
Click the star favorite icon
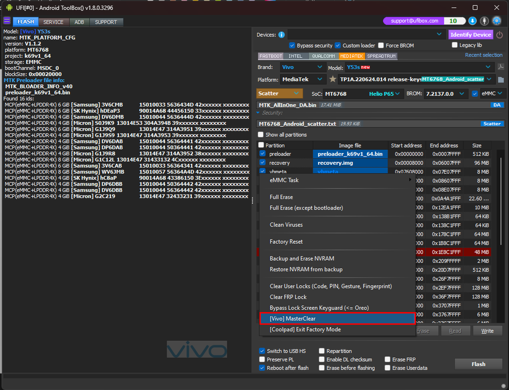point(332,79)
